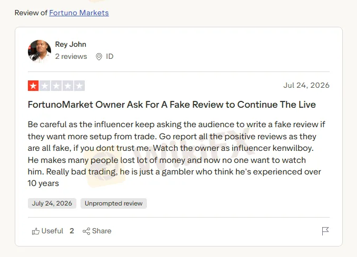The width and height of the screenshot is (357, 257).
Task: Click the share network icon
Action: (86, 231)
